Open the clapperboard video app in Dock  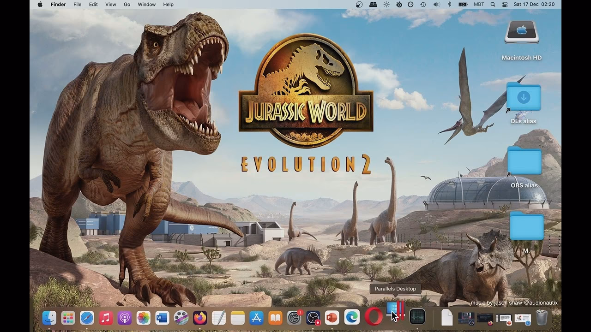point(181,317)
